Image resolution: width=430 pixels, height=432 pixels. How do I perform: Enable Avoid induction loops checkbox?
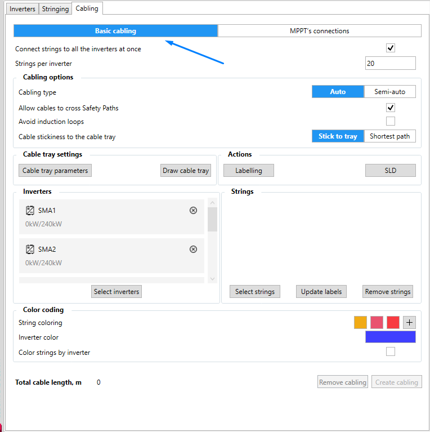(391, 121)
